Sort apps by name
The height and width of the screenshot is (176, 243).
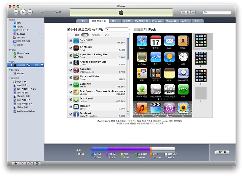(x=85, y=35)
